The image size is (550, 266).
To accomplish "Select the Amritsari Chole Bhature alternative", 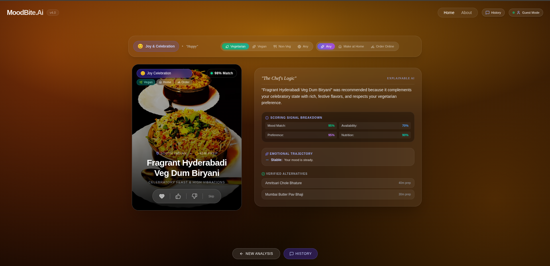I will tap(338, 183).
